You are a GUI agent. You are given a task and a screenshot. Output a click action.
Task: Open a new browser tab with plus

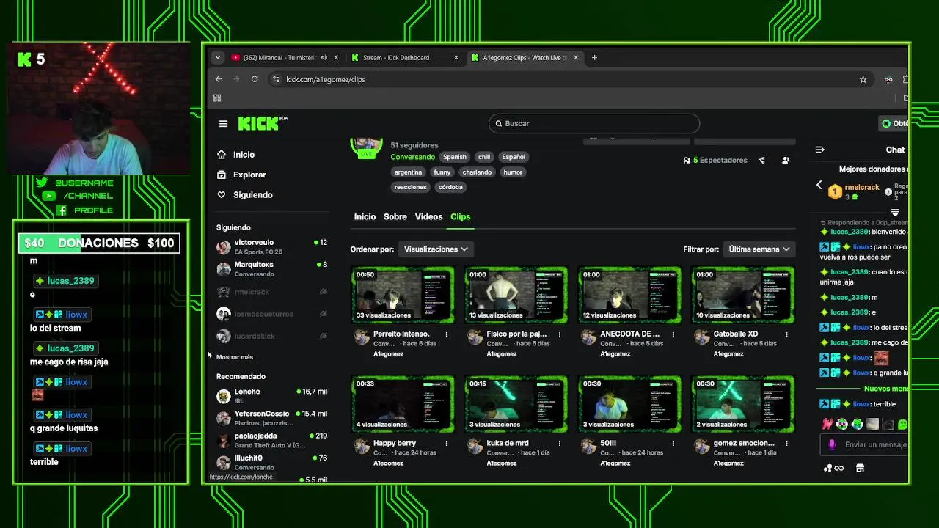point(594,57)
